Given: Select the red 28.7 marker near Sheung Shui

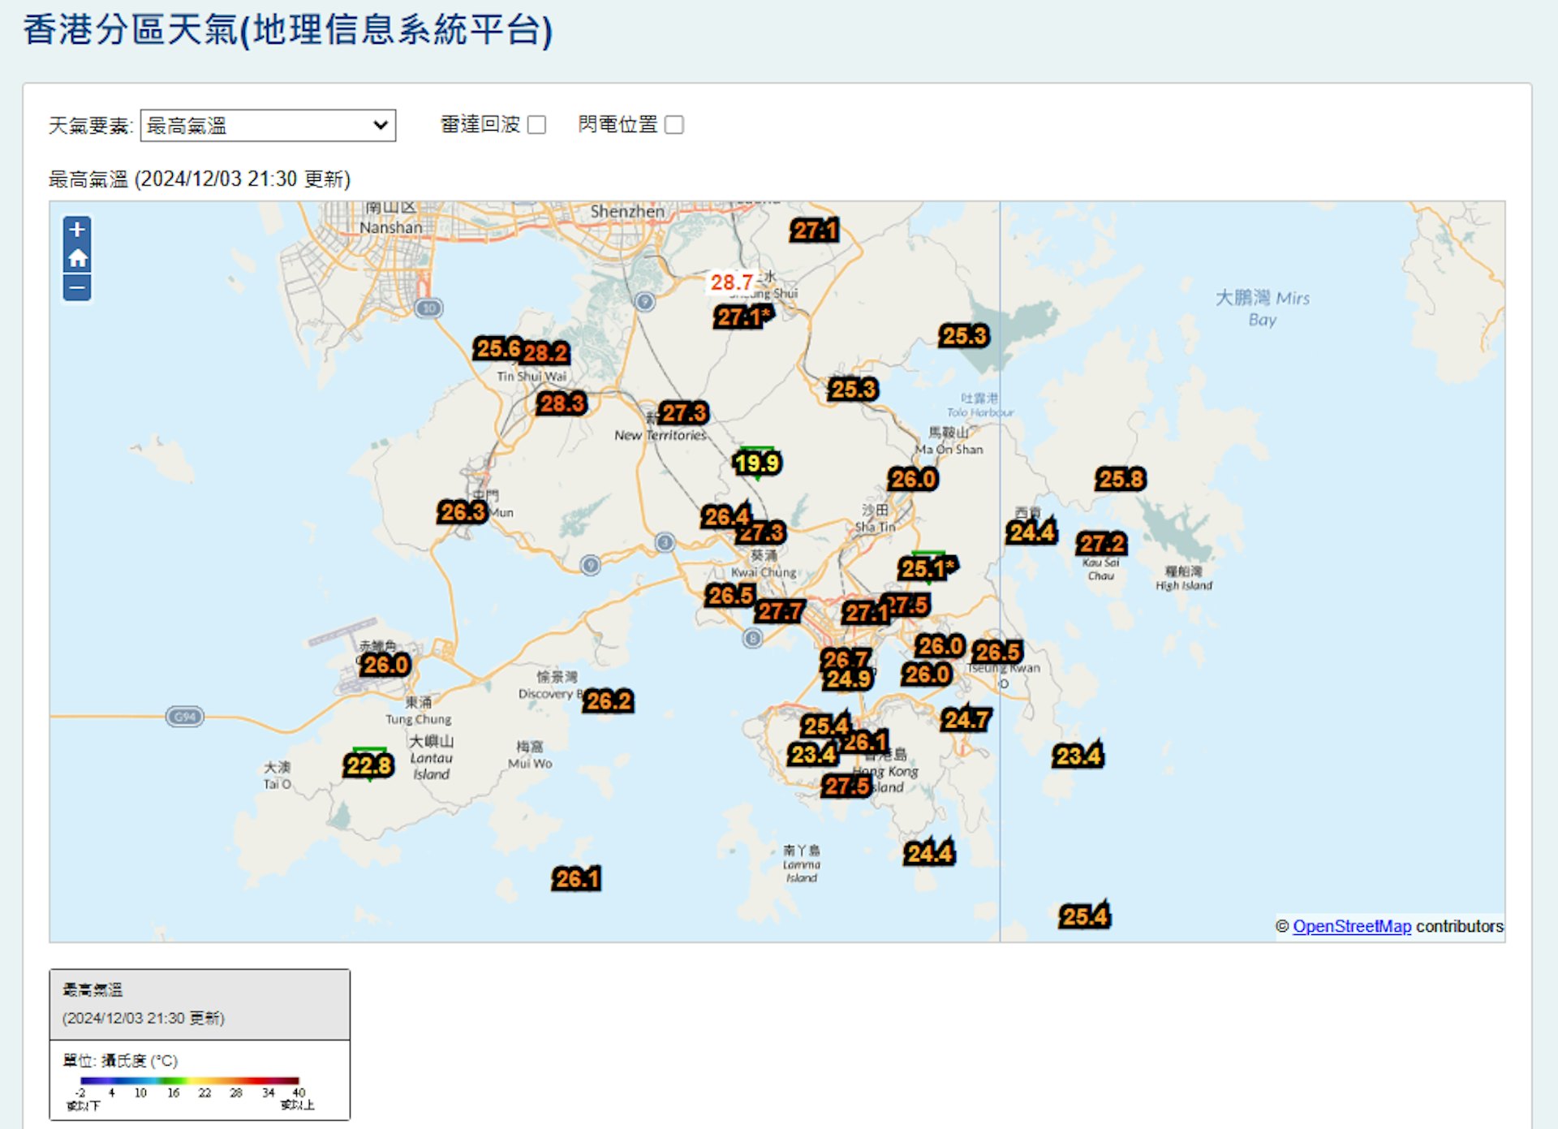Looking at the screenshot, I should pyautogui.click(x=733, y=283).
